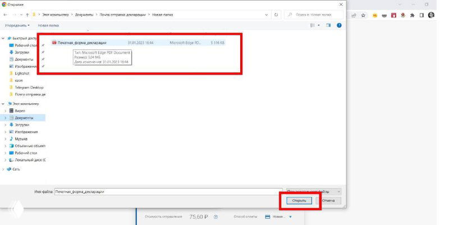This screenshot has width=449, height=225.
Task: Expand the 'Музыка' node
Action: 5,139
